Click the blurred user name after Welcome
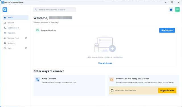 [61, 18]
